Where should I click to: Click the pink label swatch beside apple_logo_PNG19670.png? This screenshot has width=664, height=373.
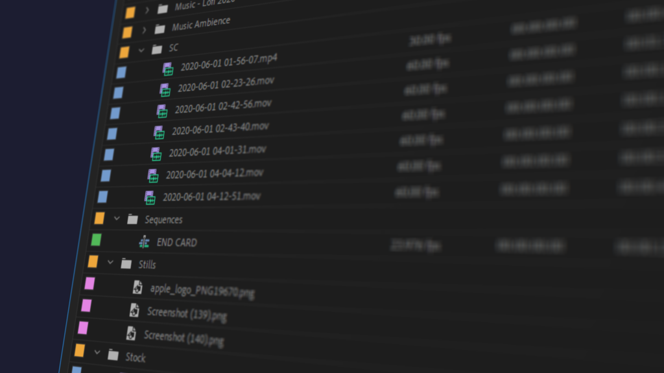pos(89,284)
